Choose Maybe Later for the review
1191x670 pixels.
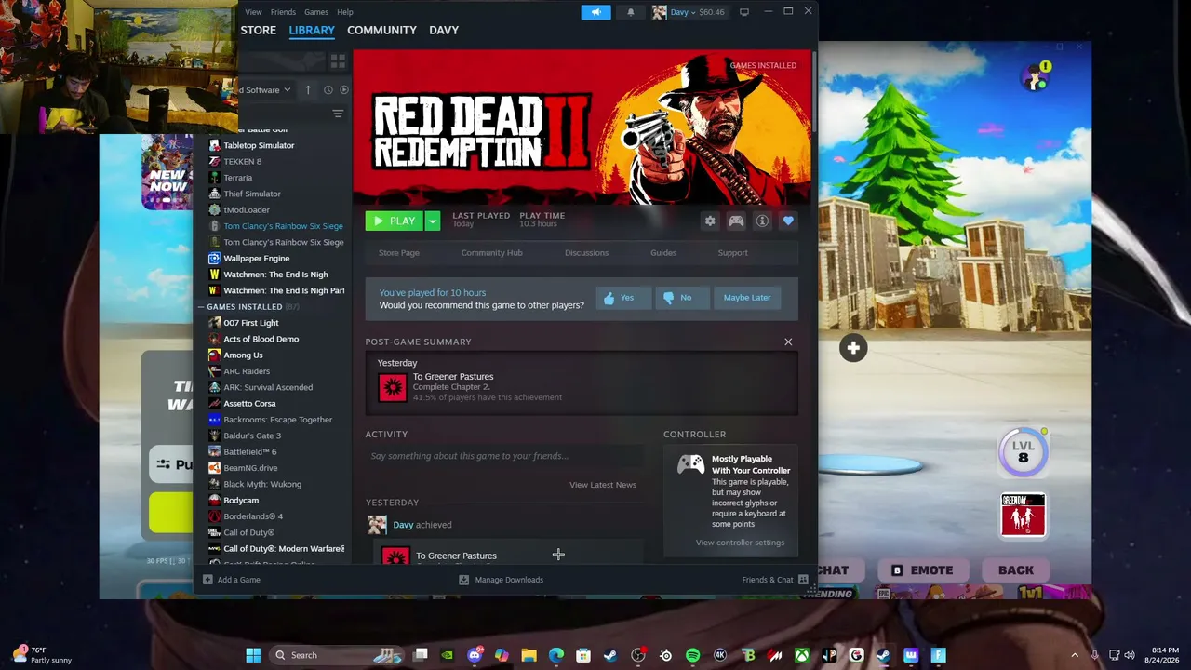click(x=747, y=298)
